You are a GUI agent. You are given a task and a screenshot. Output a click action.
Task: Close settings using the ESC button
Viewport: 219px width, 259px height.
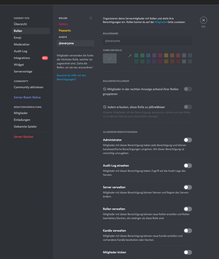203,20
